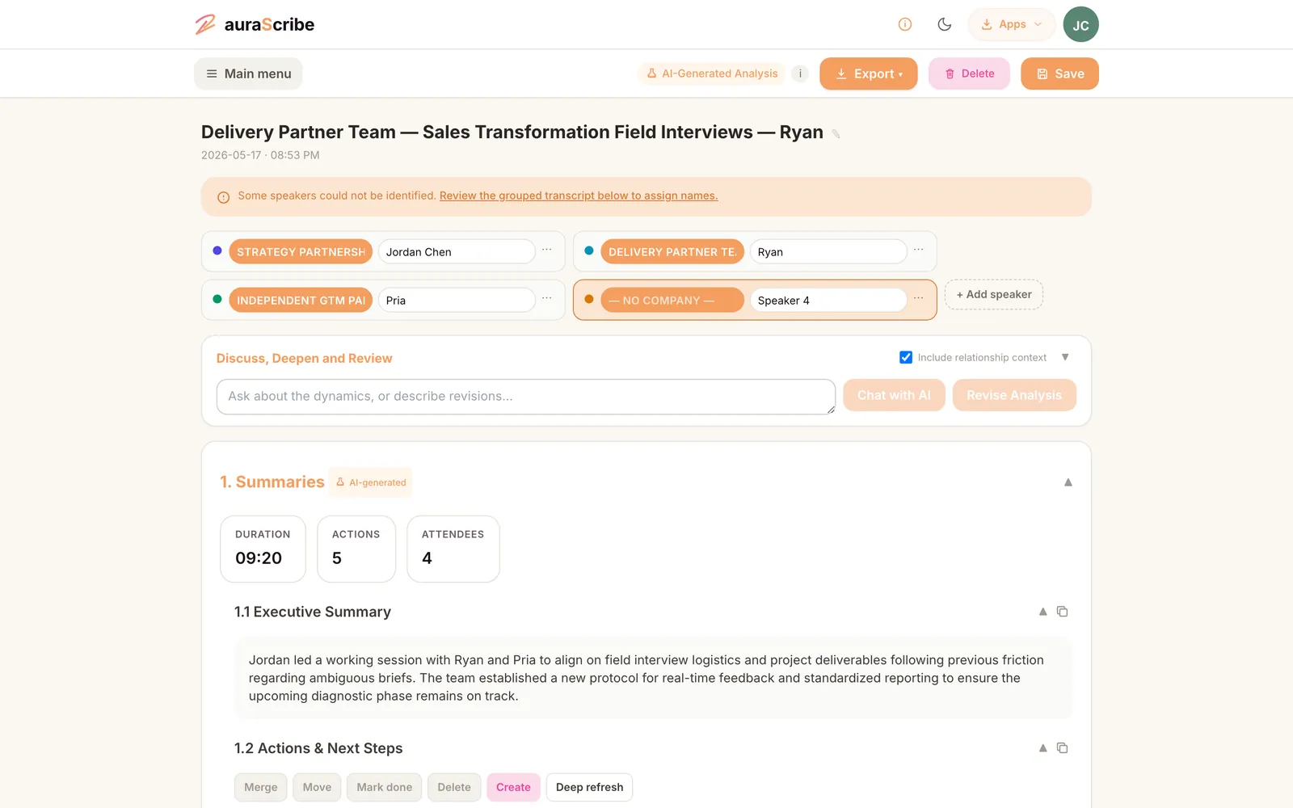Click the AI-Generated Analysis badge
This screenshot has height=808, width=1293.
(x=712, y=74)
